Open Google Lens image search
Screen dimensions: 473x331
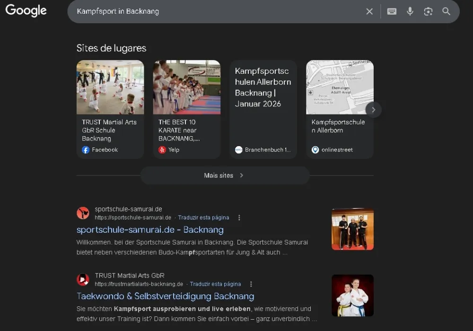428,11
